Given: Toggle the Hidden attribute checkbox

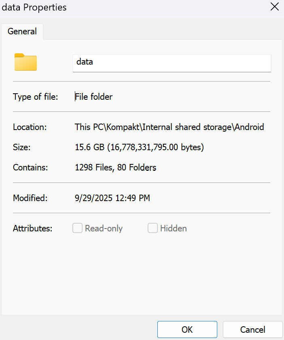Looking at the screenshot, I should click(x=153, y=229).
